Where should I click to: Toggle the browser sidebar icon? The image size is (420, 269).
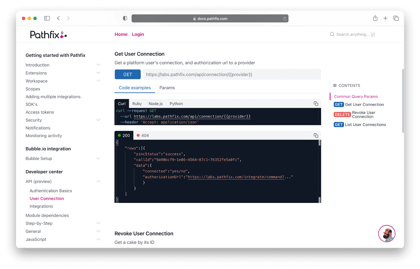[x=47, y=18]
